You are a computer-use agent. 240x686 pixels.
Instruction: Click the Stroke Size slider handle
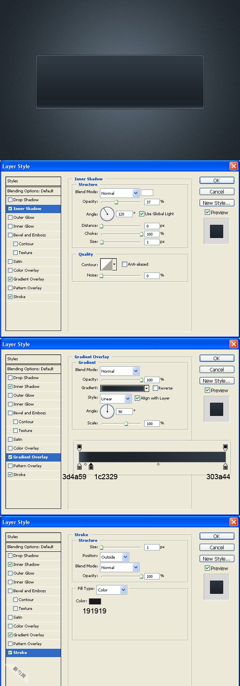pyautogui.click(x=102, y=548)
